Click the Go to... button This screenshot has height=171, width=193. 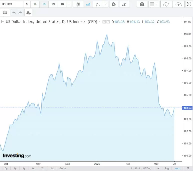tap(64, 168)
